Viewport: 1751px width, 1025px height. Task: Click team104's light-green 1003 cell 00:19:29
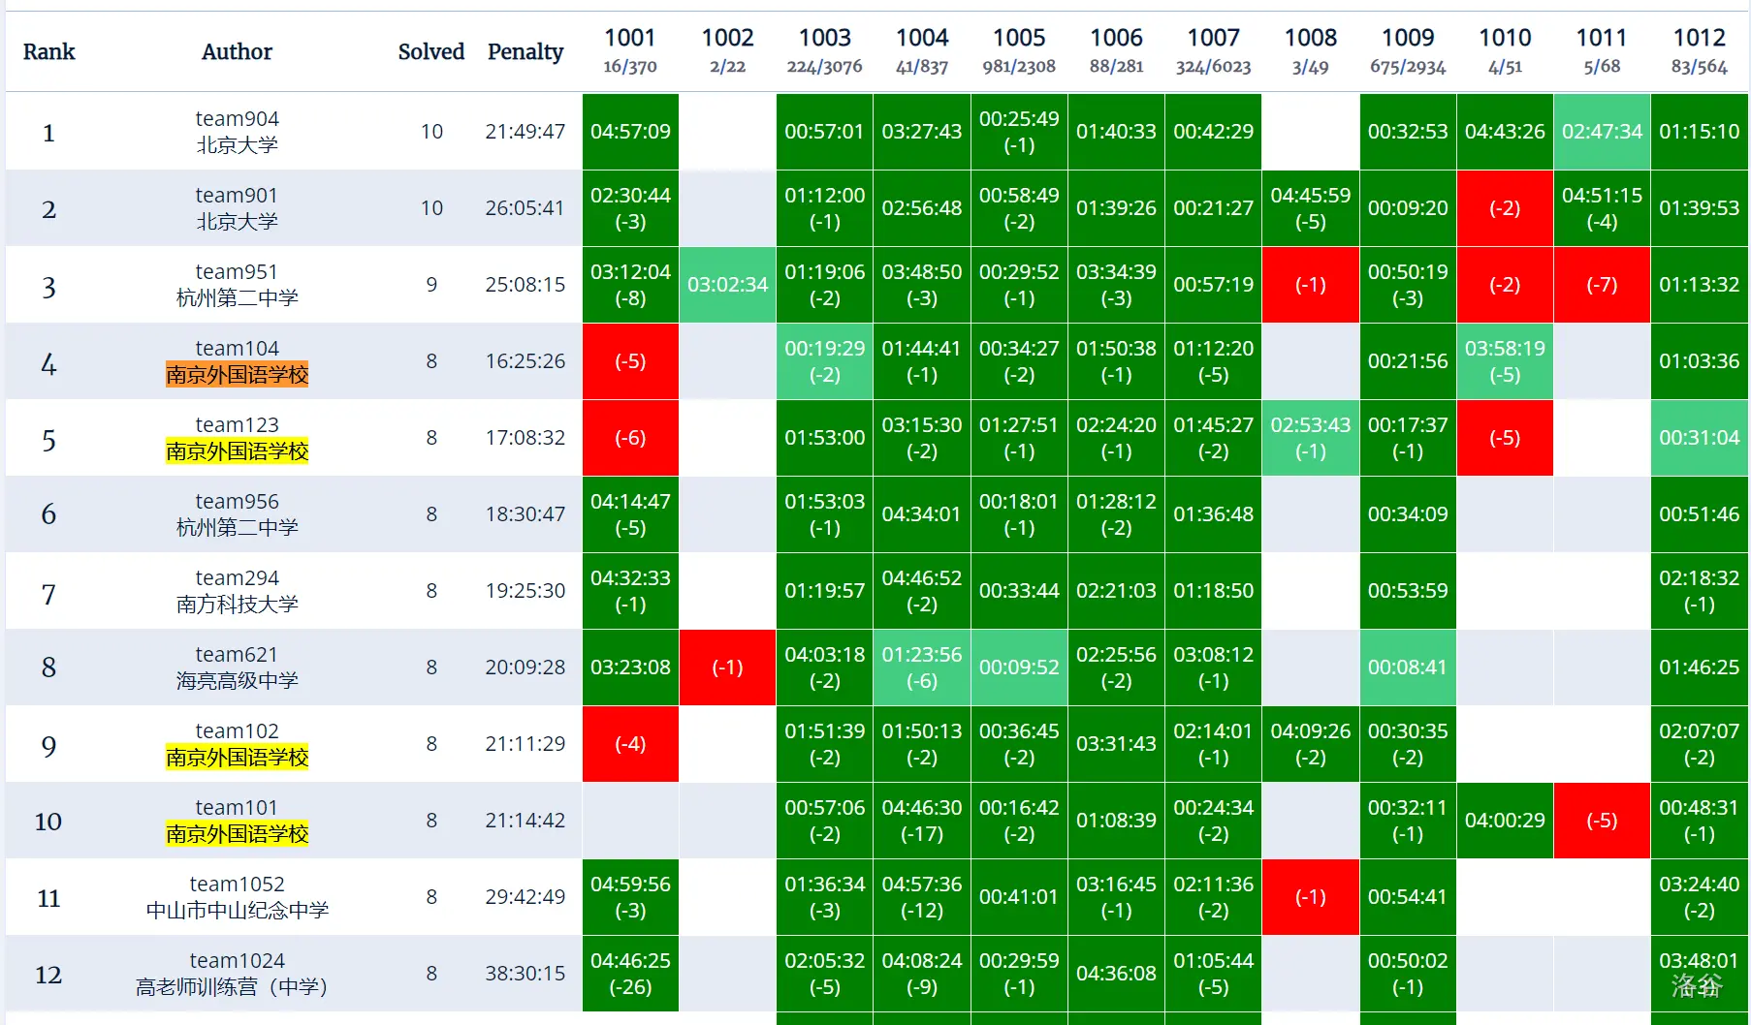pyautogui.click(x=825, y=361)
